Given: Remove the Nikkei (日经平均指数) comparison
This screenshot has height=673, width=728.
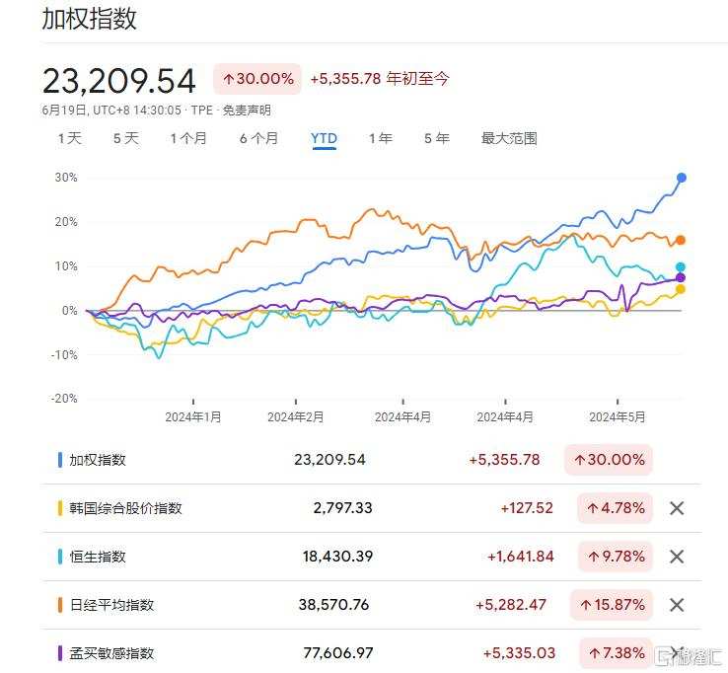Looking at the screenshot, I should (x=677, y=605).
